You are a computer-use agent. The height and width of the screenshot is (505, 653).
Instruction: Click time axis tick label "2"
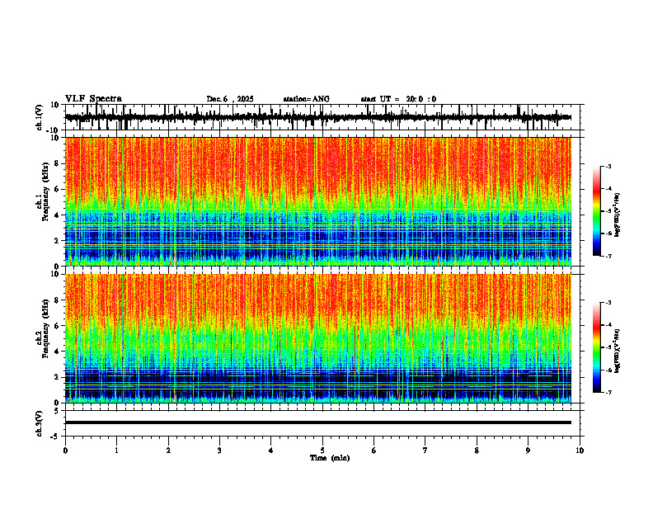click(x=168, y=451)
